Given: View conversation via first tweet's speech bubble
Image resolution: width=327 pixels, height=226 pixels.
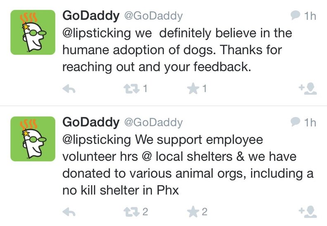Looking at the screenshot, I should (x=295, y=16).
